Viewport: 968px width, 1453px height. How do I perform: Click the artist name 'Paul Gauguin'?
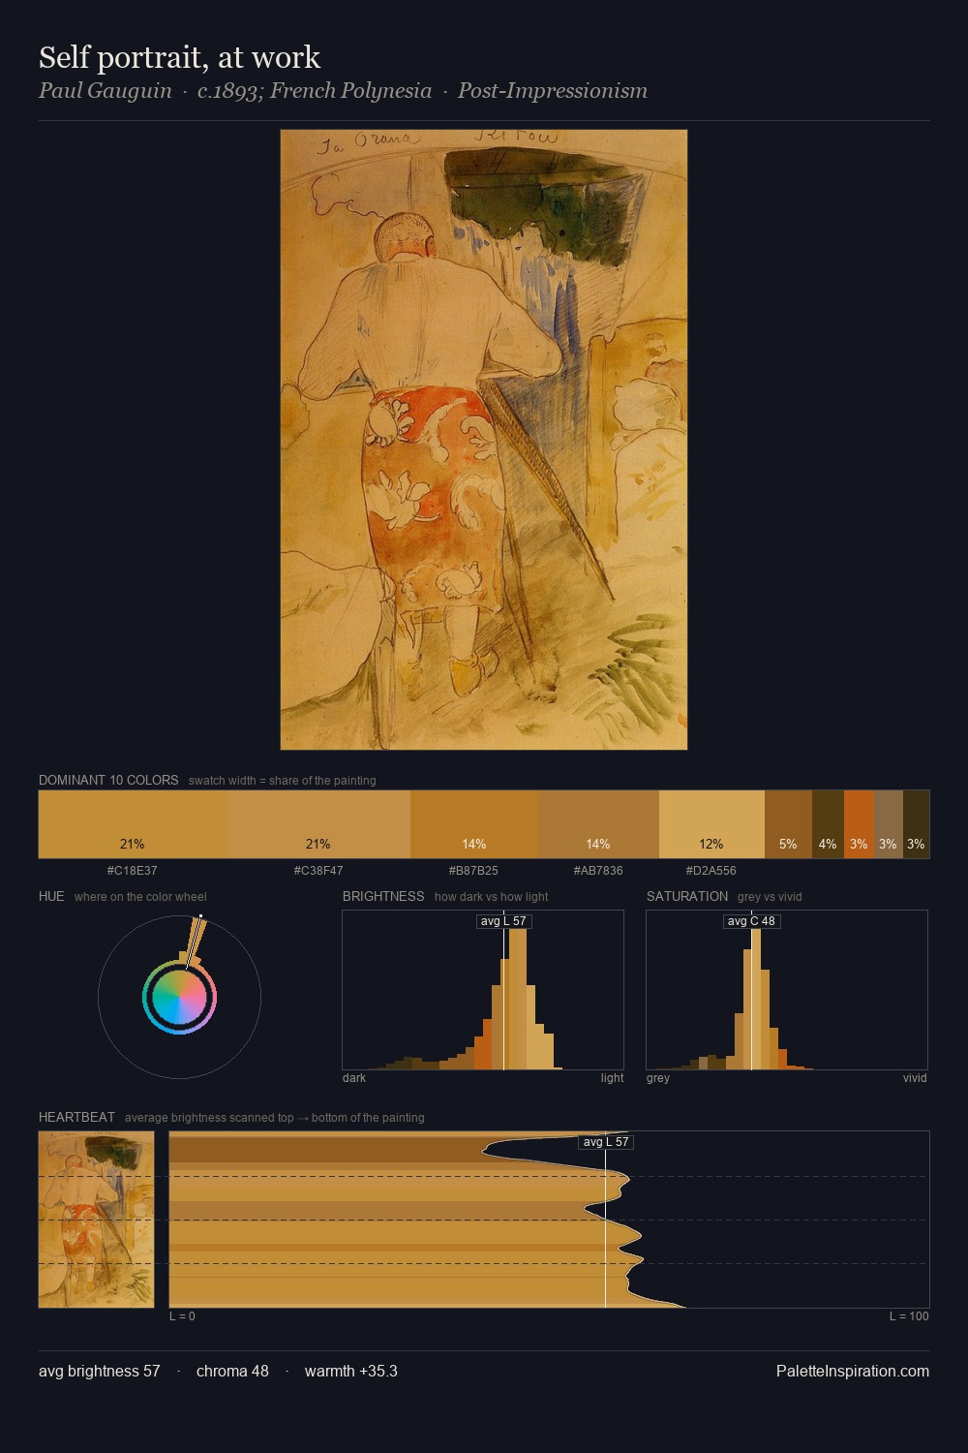(105, 91)
